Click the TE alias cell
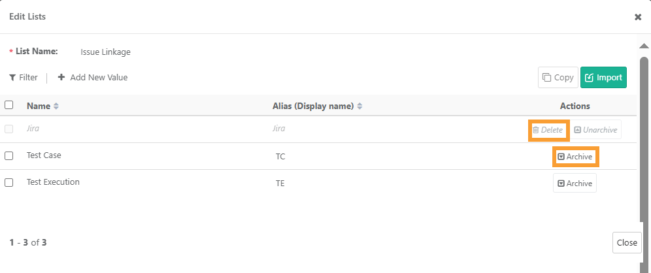651x273 pixels. coord(280,184)
